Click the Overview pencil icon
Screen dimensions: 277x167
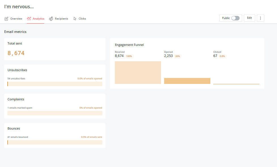6,18
